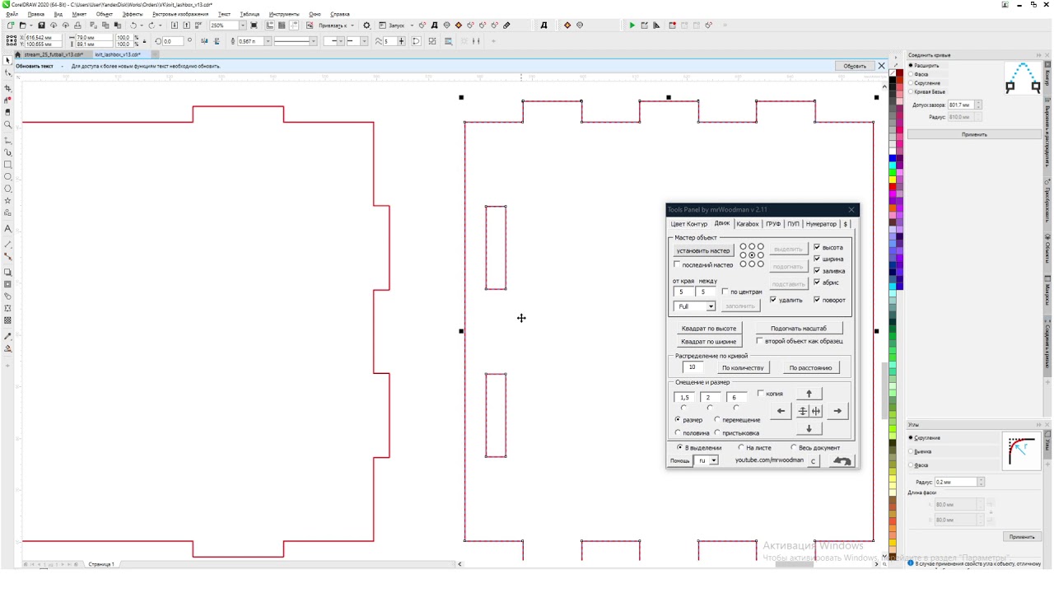Screen dimensions: 1054x593
Task: Select the Text tool (A)
Action: [8, 228]
